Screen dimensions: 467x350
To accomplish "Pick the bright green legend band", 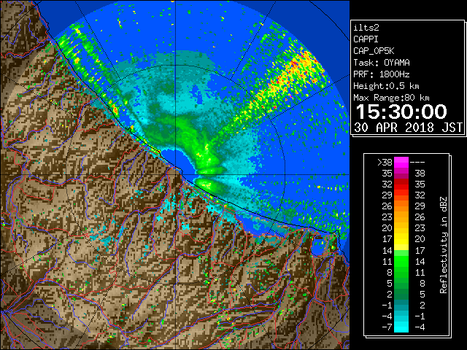I will pyautogui.click(x=401, y=261).
